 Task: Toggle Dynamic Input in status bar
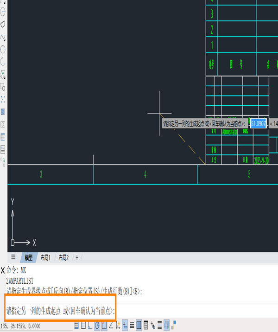click(x=125, y=325)
